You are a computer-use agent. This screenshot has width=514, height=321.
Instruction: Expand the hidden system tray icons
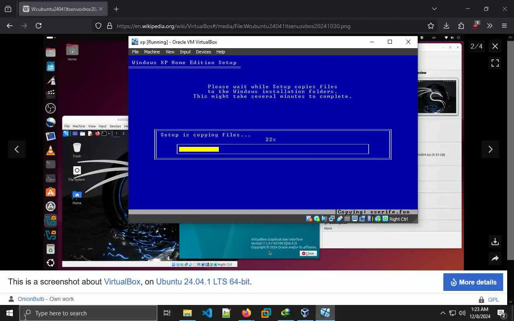point(443,313)
